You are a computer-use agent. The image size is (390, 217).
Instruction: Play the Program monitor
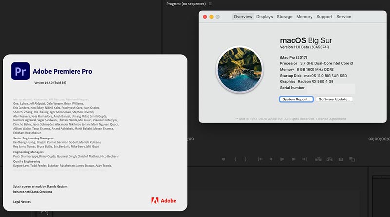(x=282, y=159)
